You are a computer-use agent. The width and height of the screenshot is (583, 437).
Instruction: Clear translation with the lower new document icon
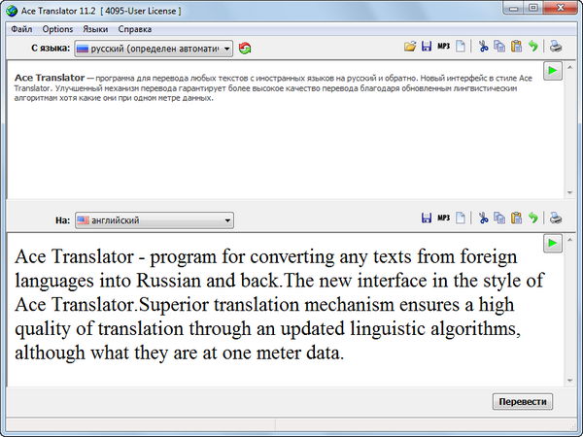[461, 218]
